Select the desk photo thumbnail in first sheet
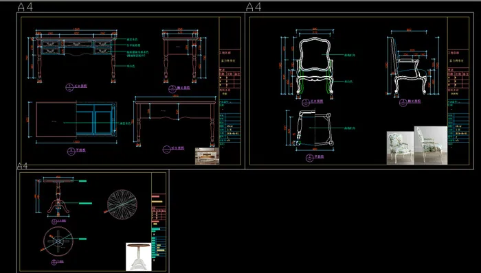 pyautogui.click(x=207, y=156)
